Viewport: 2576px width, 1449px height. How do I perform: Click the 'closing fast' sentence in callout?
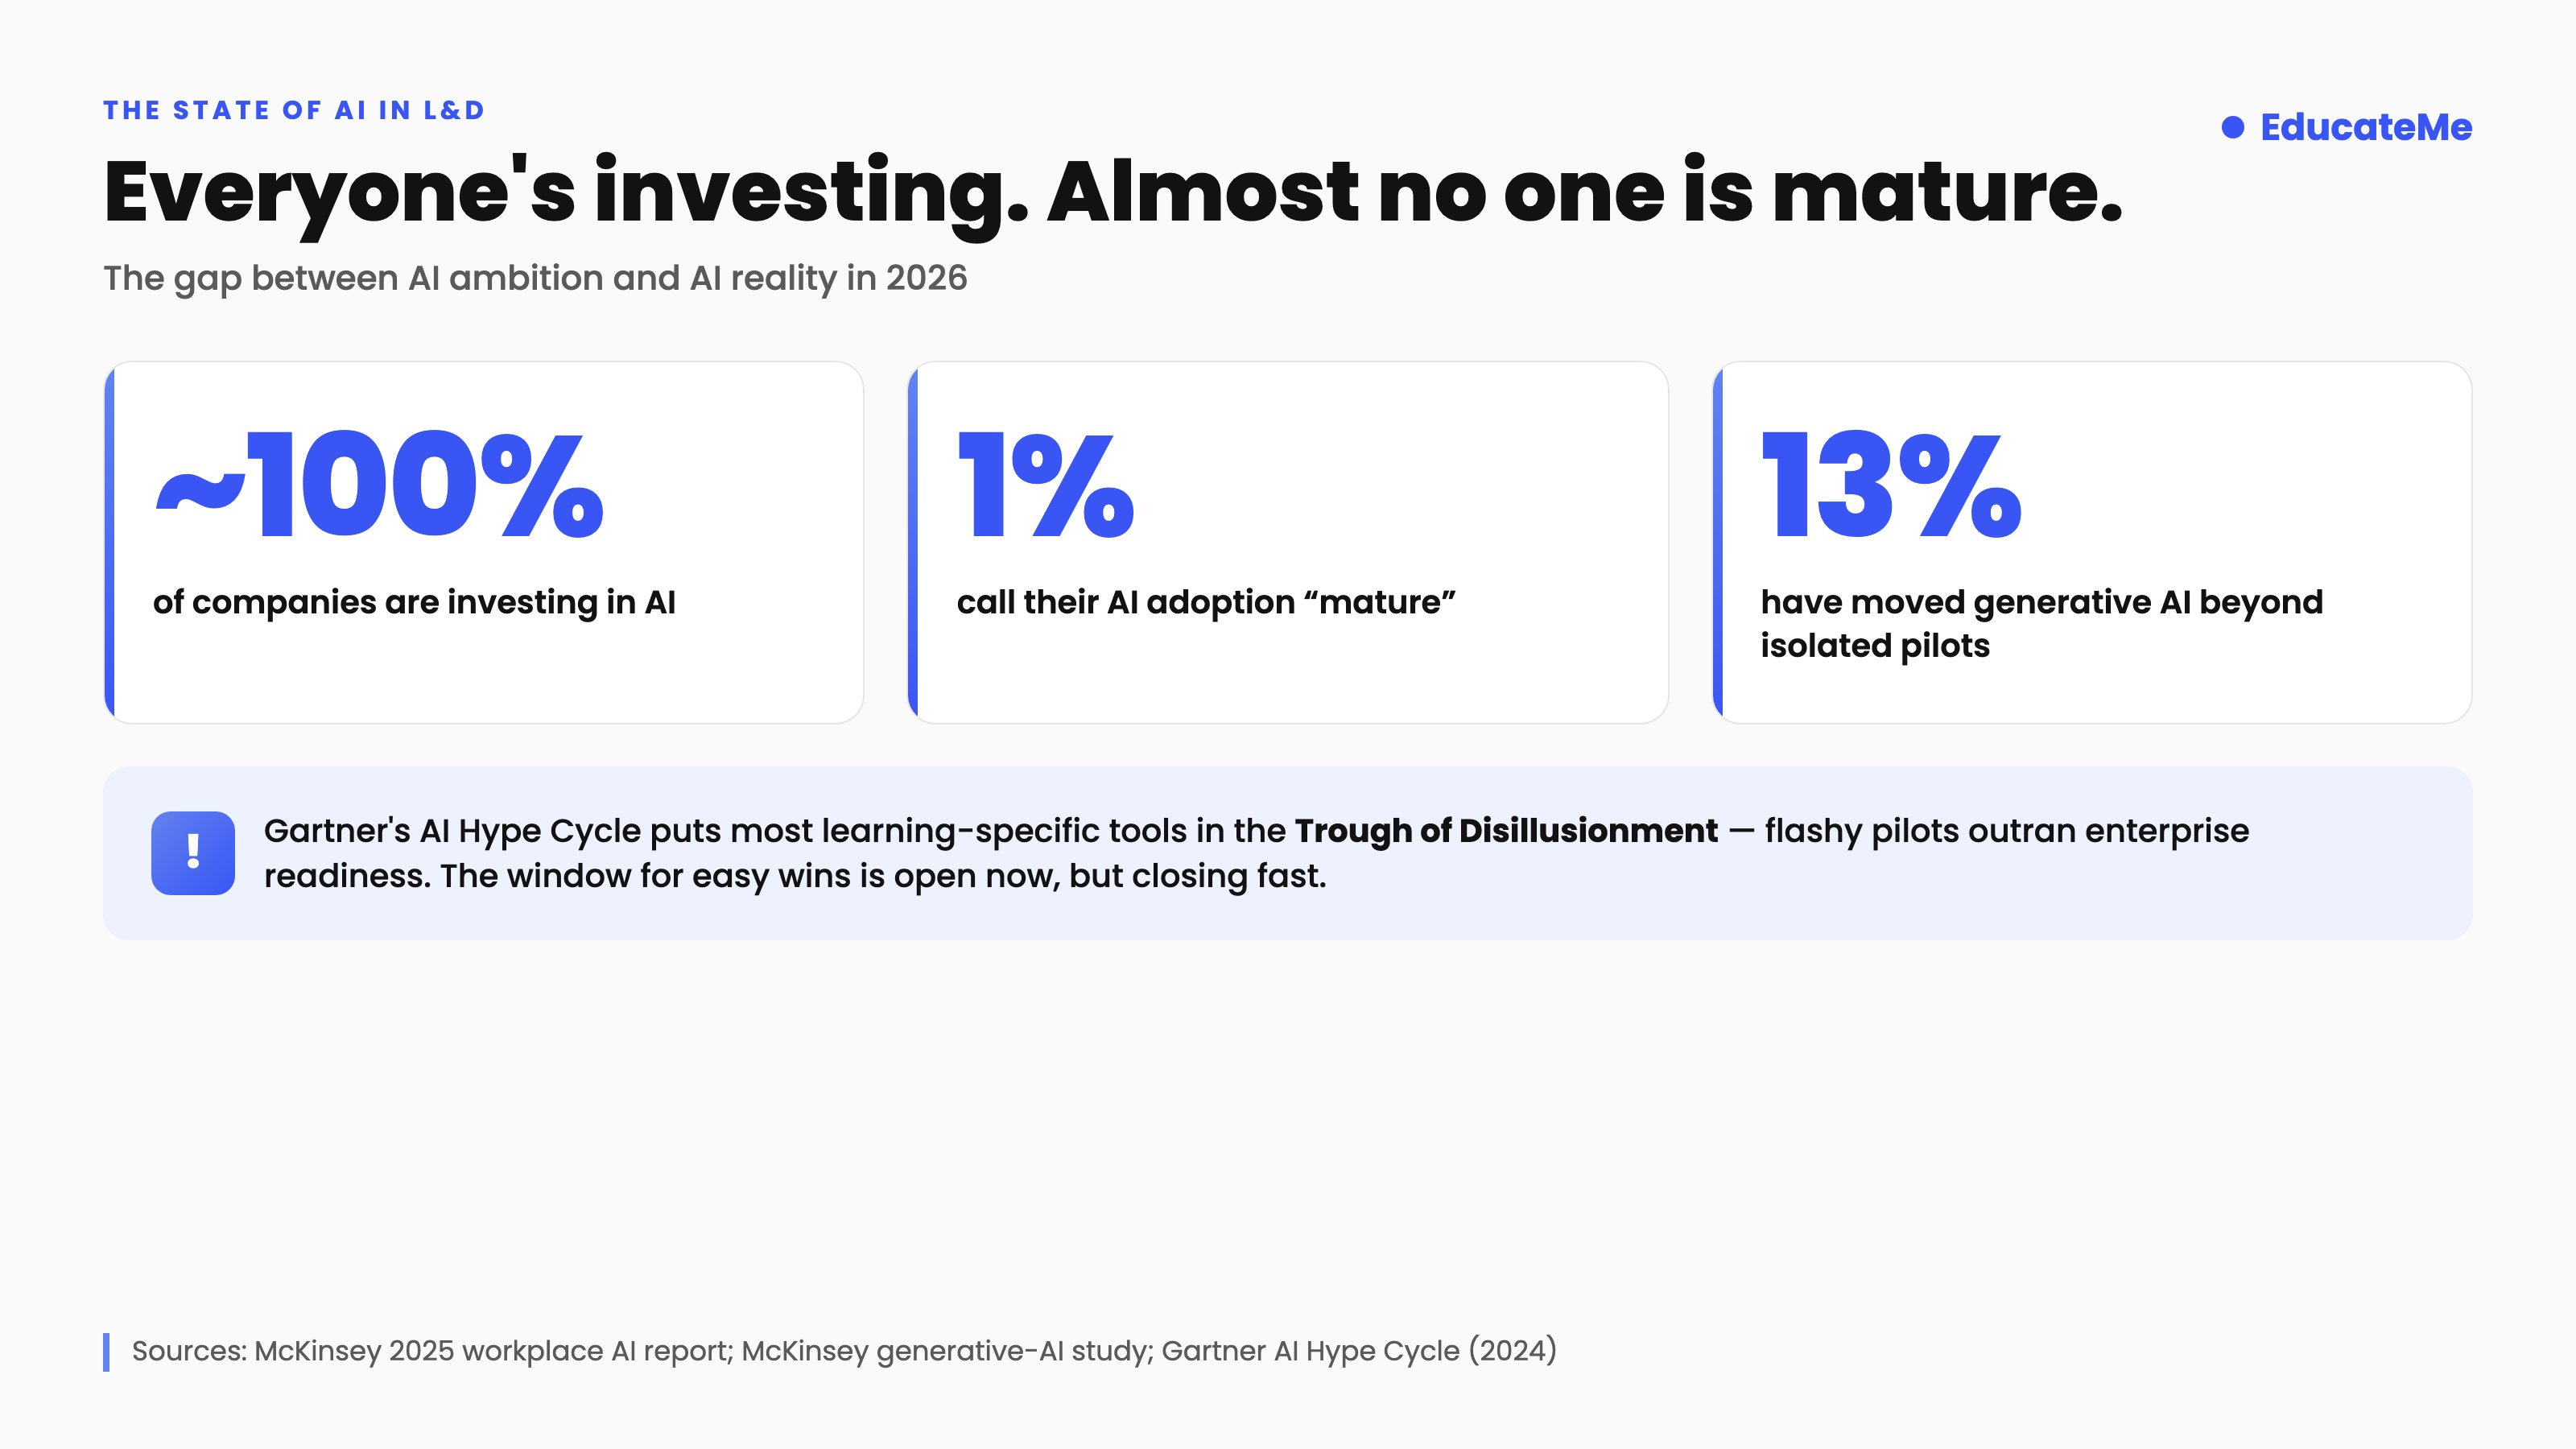[x=883, y=876]
